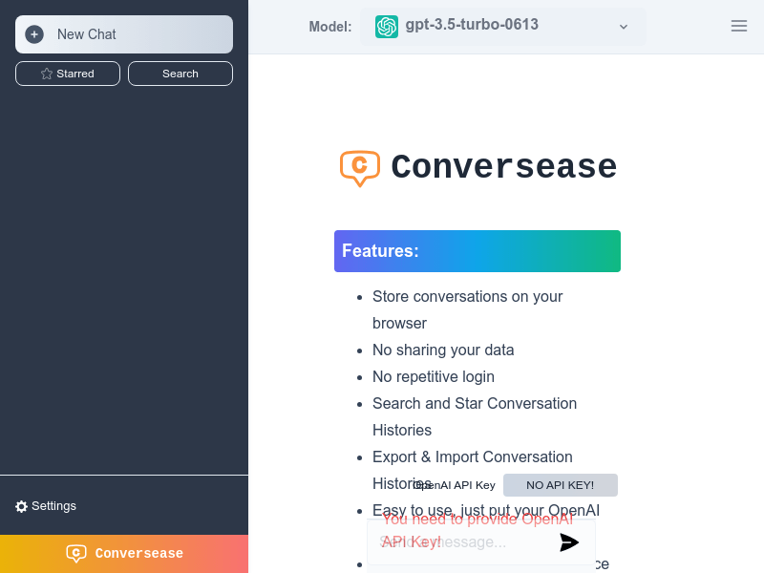The width and height of the screenshot is (764, 573).
Task: Click the gear icon next to Settings
Action: click(x=21, y=506)
